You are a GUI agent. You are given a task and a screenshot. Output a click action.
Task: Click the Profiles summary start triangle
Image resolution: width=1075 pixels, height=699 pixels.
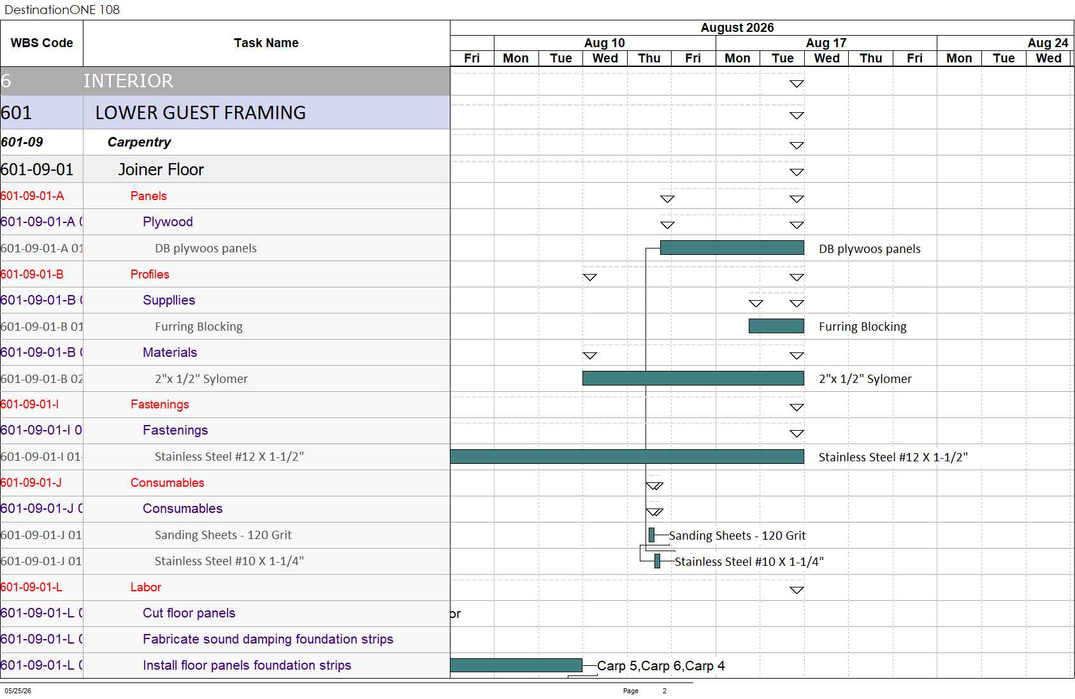tap(590, 278)
